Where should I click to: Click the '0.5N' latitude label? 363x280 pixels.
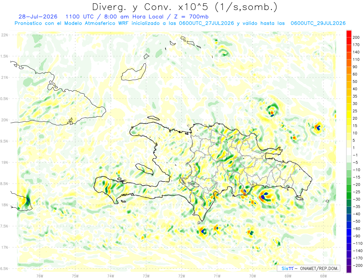[x=5, y=99]
